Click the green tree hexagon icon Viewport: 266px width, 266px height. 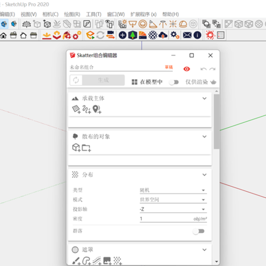pos(132,35)
